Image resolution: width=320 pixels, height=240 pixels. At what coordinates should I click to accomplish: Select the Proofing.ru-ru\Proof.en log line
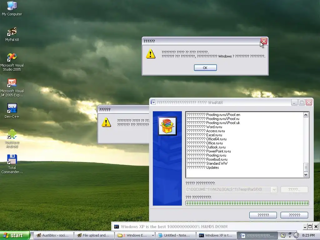[213, 115]
